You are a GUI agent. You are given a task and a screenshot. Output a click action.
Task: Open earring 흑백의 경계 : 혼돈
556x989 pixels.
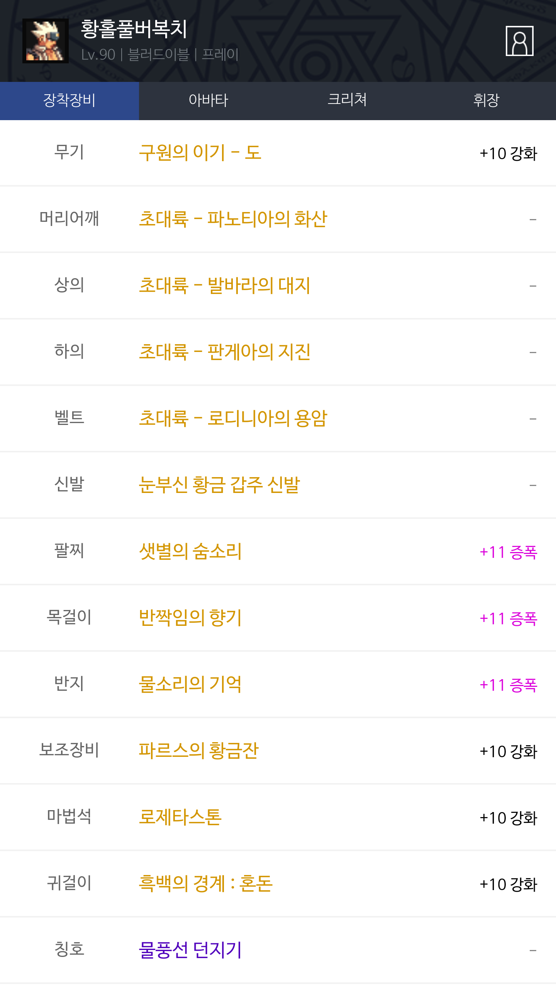coord(205,884)
